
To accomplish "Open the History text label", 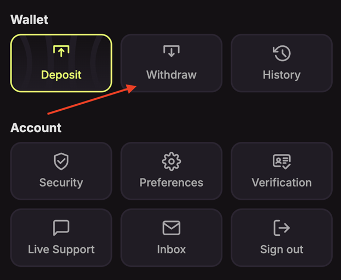I will 281,75.
